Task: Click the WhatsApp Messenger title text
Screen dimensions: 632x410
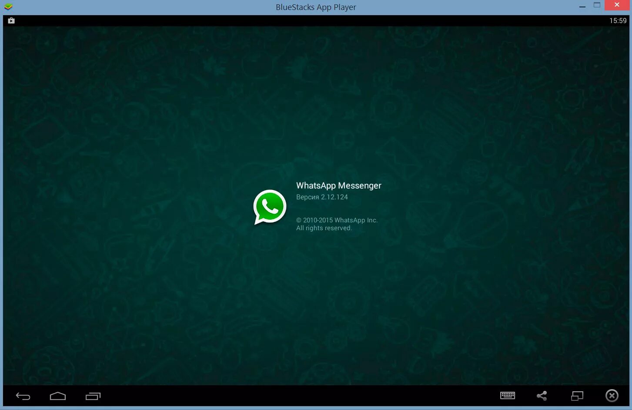Action: (338, 185)
